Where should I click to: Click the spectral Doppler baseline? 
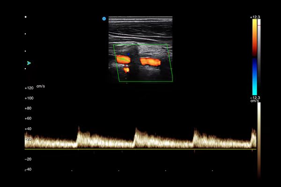pyautogui.click(x=140, y=149)
